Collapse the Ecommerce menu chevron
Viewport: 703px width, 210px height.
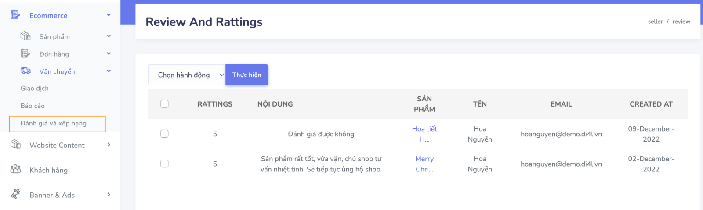coord(109,15)
